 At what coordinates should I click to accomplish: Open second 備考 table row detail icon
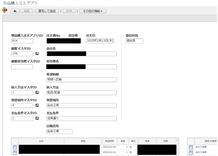191,152
